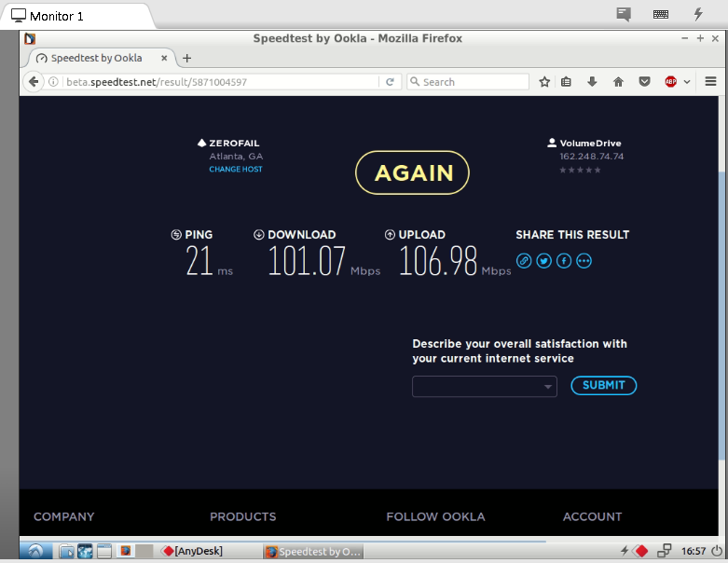Click the page vertical scrollbar
The height and width of the screenshot is (563, 728).
(722, 316)
